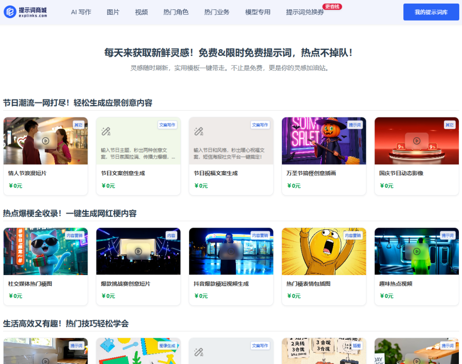Click the pen icon on 节日祝福文案生成 card

tap(199, 131)
